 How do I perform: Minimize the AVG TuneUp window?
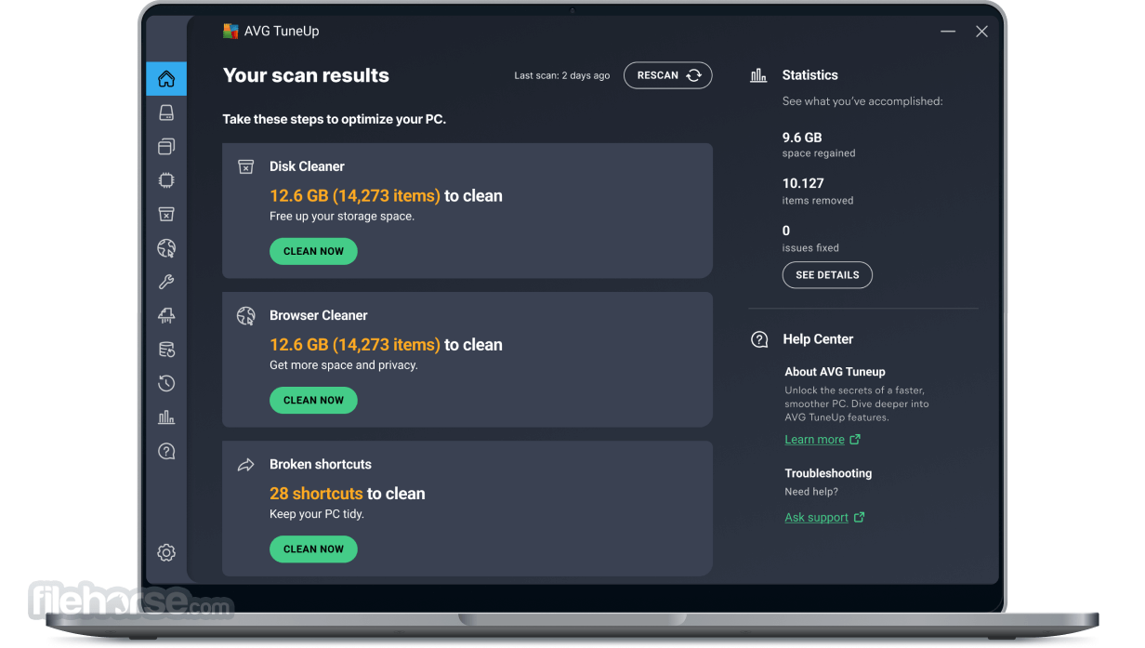coord(948,32)
